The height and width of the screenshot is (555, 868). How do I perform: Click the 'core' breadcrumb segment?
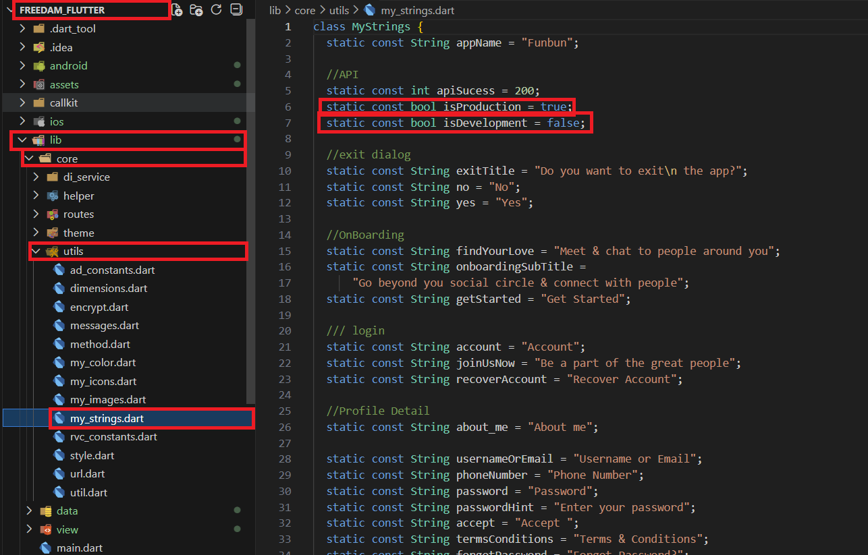click(305, 11)
